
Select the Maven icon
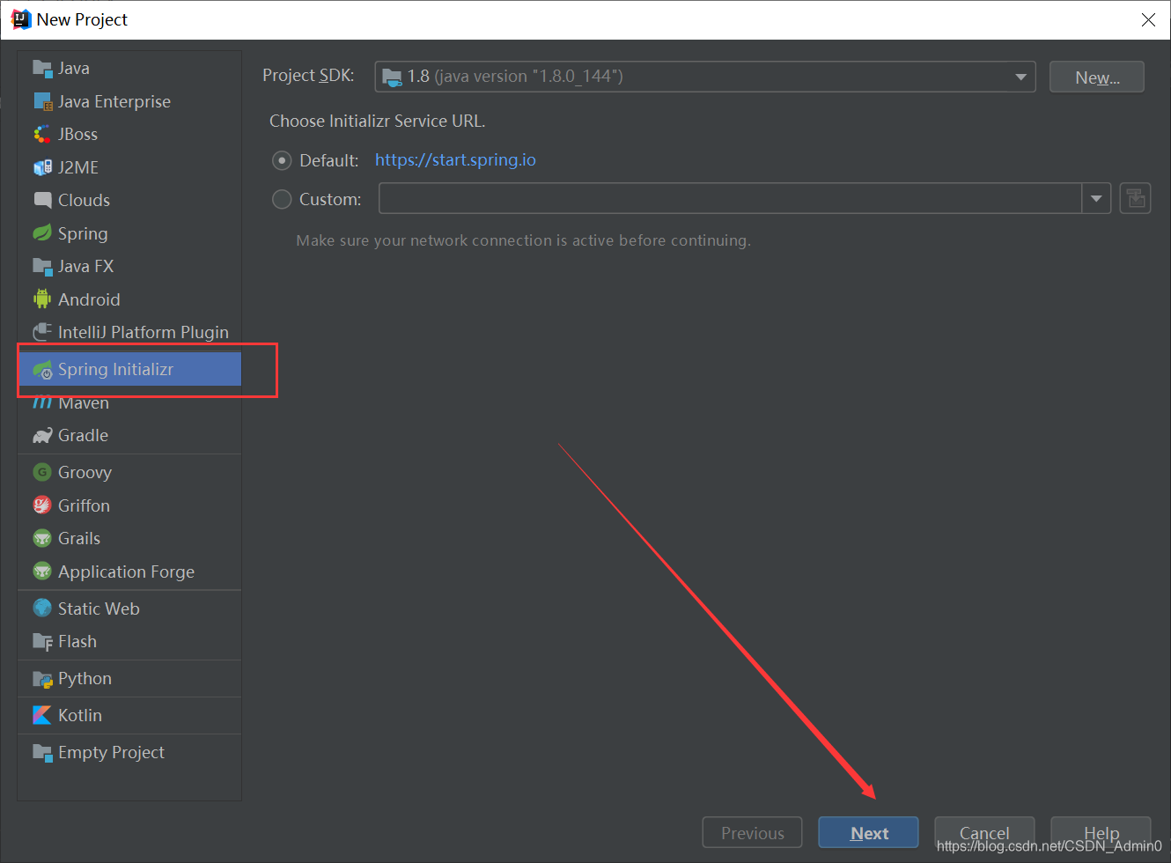(42, 403)
